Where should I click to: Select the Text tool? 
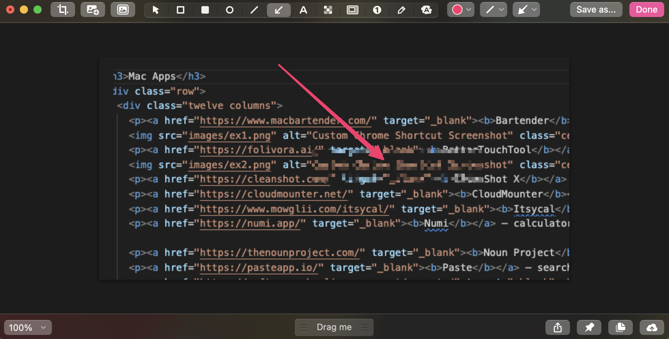[303, 10]
